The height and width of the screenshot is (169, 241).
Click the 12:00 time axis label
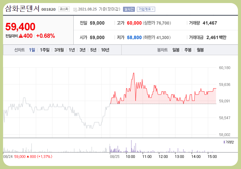163,157
